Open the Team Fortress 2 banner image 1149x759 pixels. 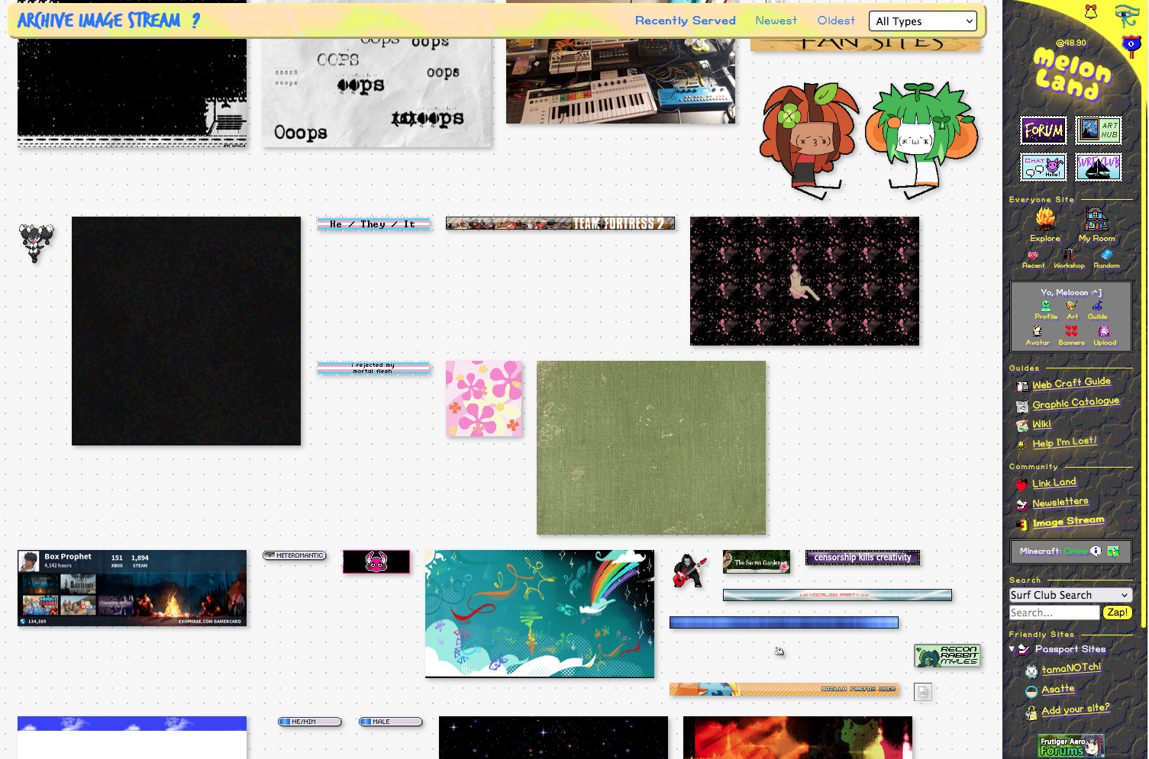point(560,224)
